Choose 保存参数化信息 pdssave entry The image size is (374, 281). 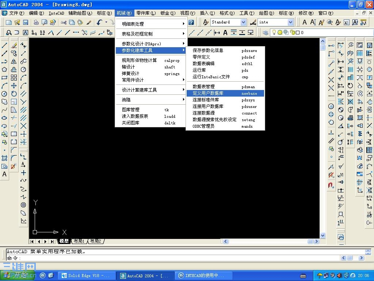[x=225, y=50]
